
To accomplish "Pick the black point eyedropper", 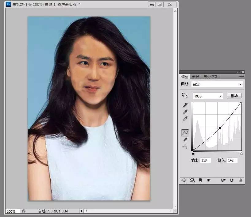I will coord(185,105).
